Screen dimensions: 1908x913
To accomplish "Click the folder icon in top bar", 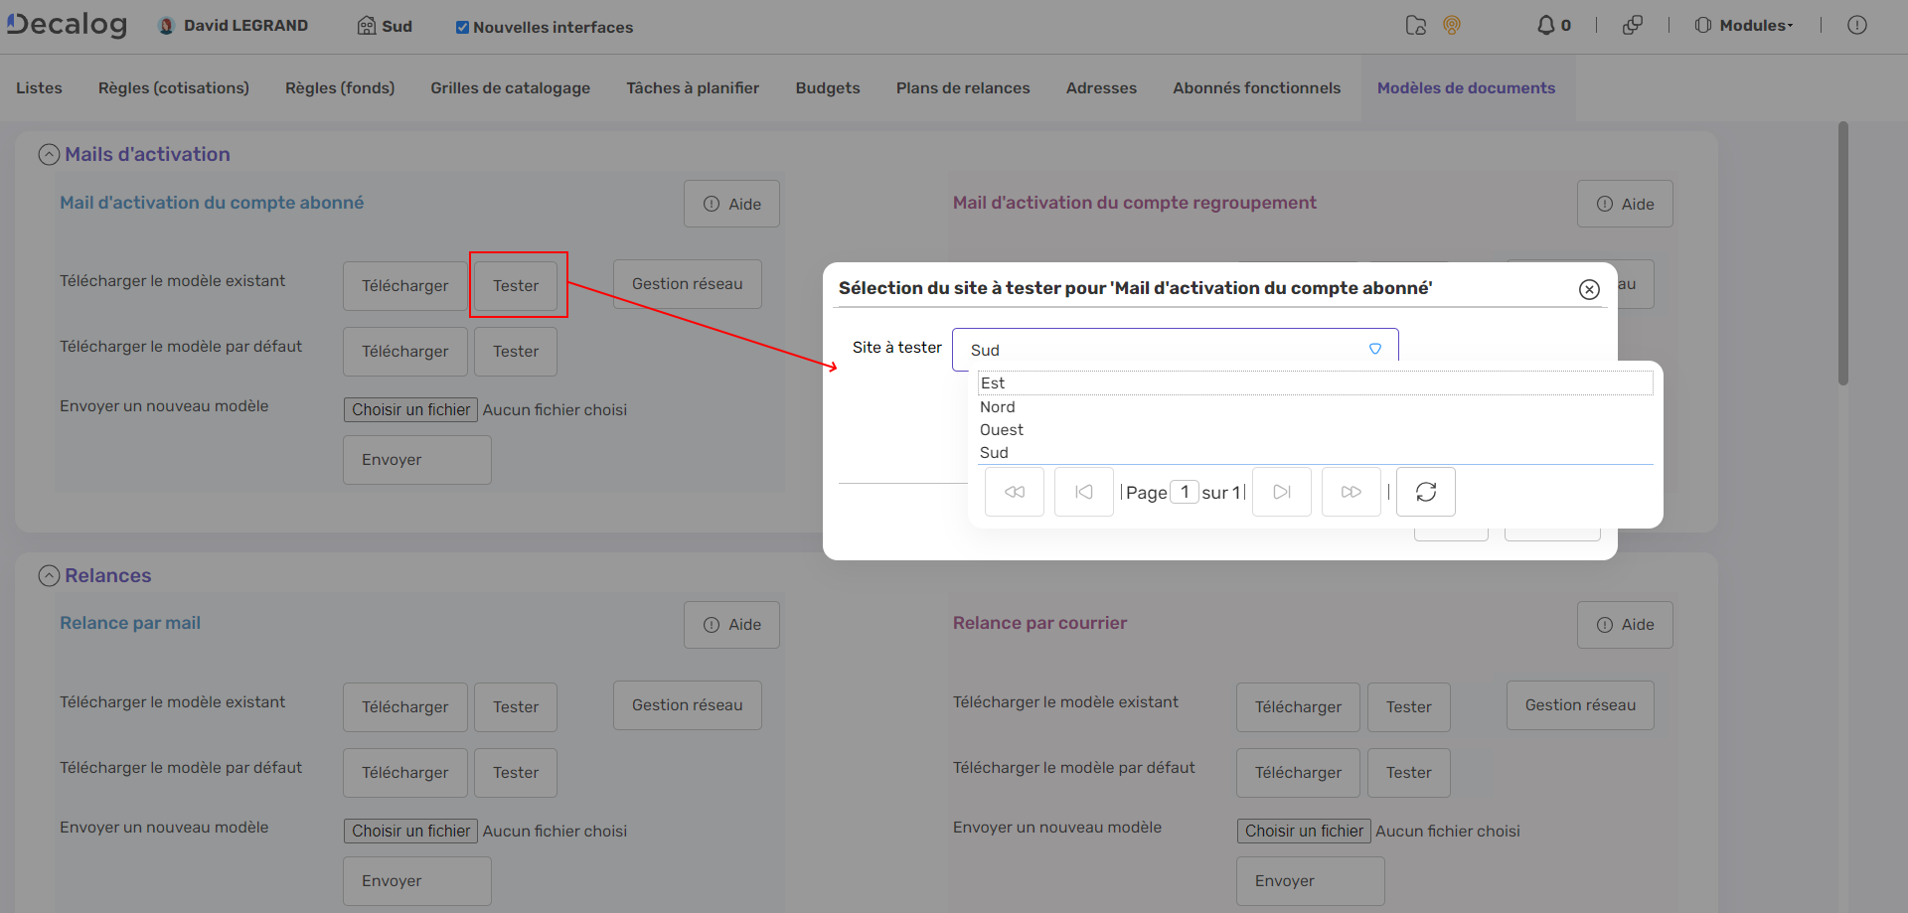I will 1416,26.
